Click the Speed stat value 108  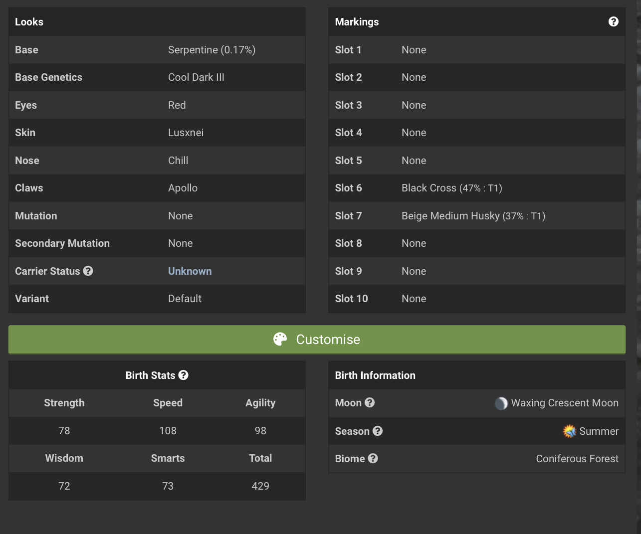(x=168, y=431)
